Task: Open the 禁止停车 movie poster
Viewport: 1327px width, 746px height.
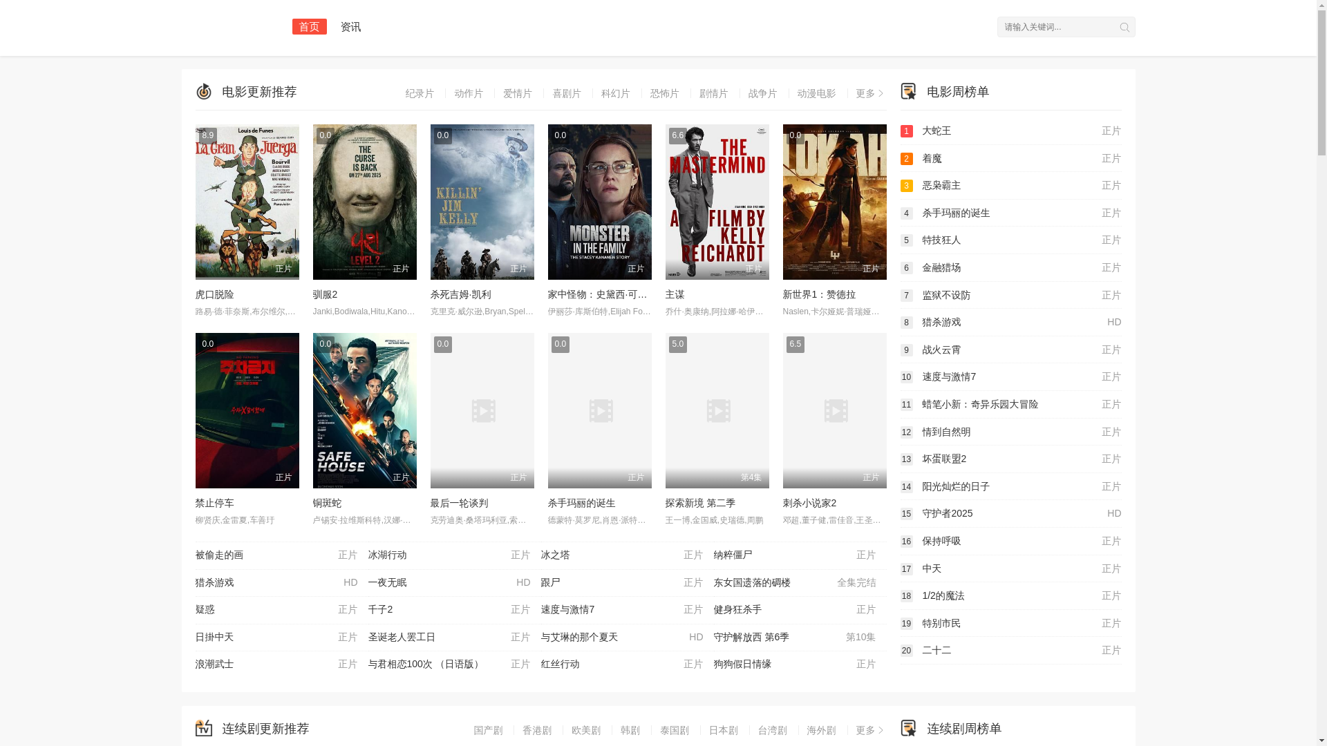Action: pos(247,410)
